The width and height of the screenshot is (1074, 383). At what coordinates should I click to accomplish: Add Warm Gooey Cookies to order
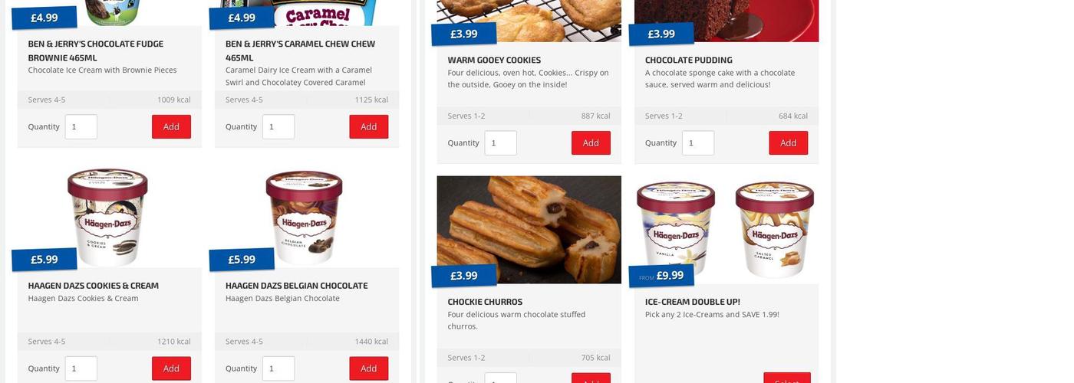click(x=591, y=142)
